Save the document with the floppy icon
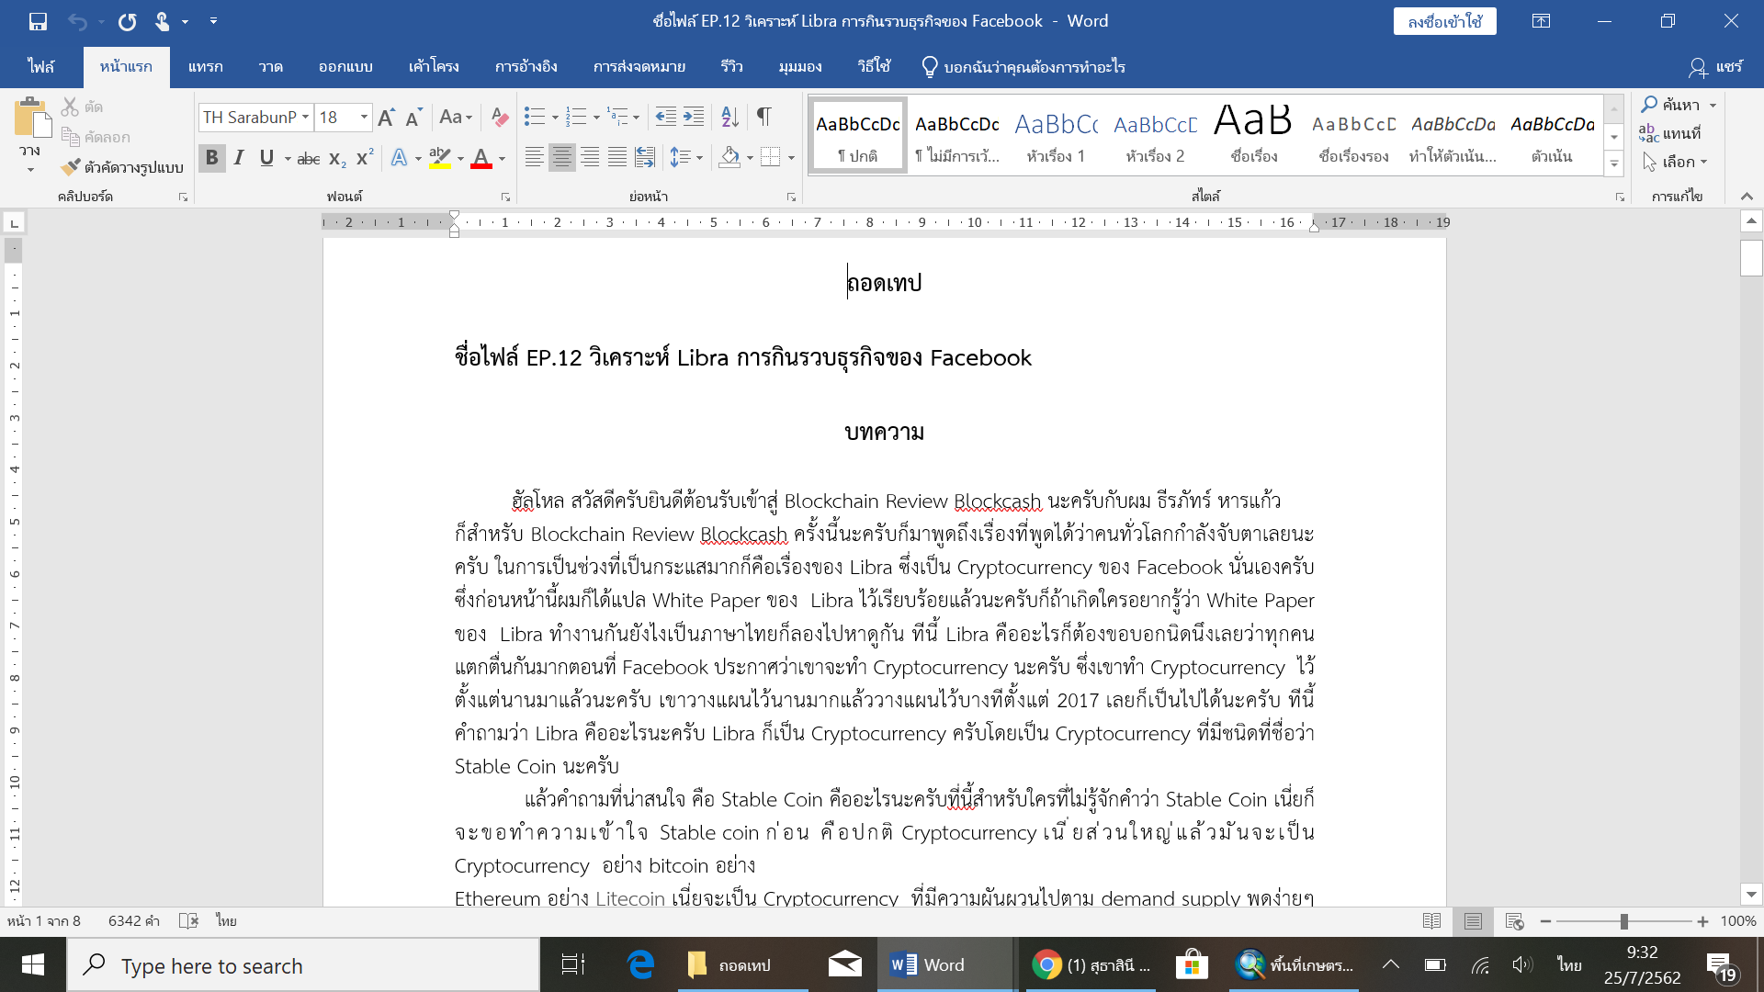Screen dimensions: 1764x992 (x=38, y=20)
